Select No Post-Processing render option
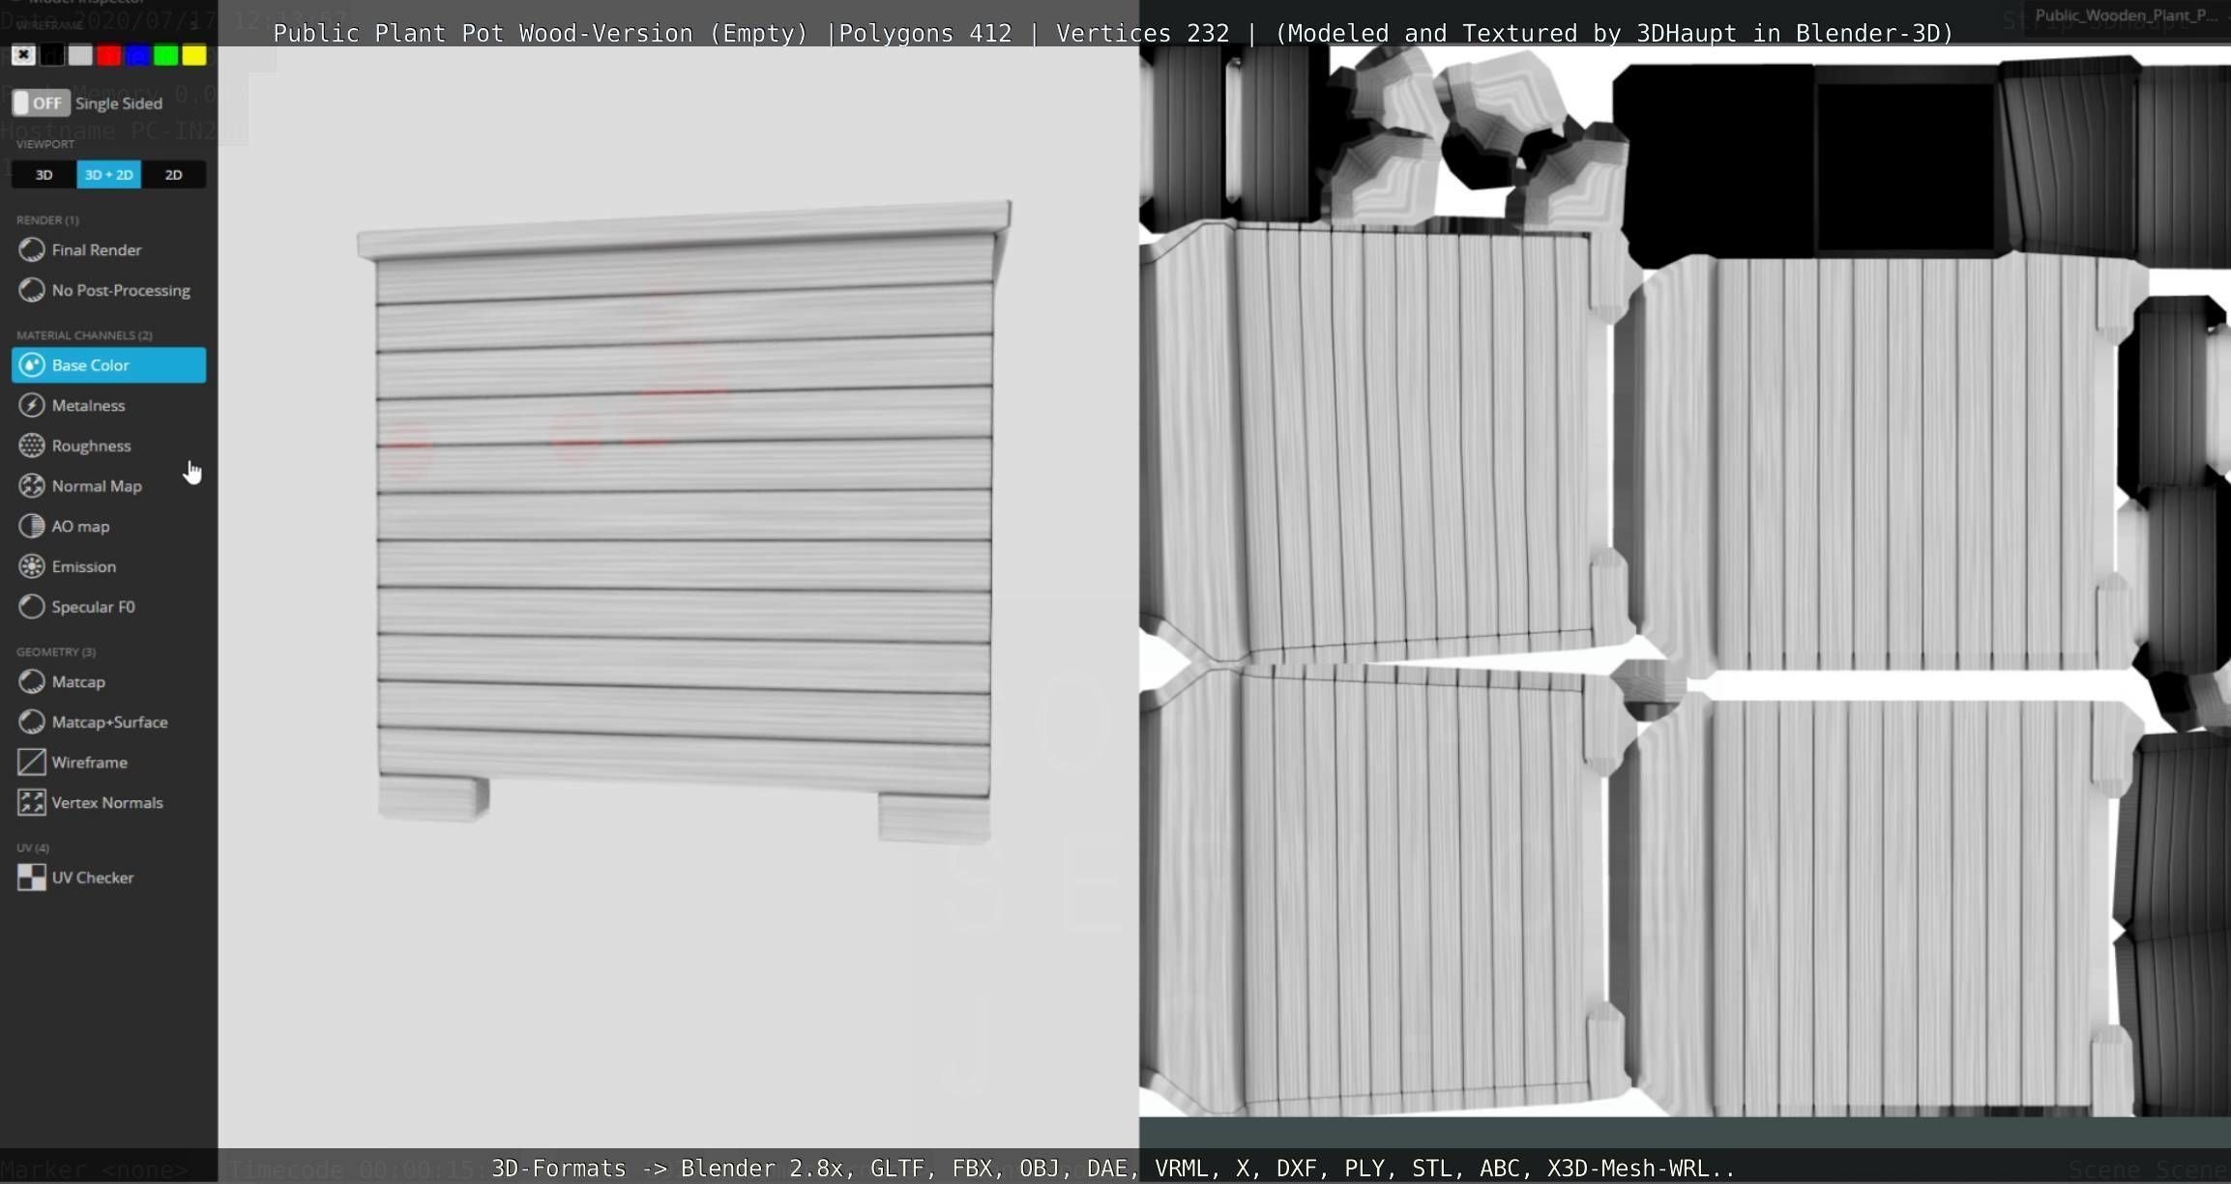The width and height of the screenshot is (2231, 1184). [120, 291]
